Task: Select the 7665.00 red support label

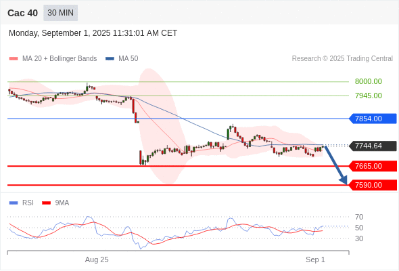Action: click(373, 166)
